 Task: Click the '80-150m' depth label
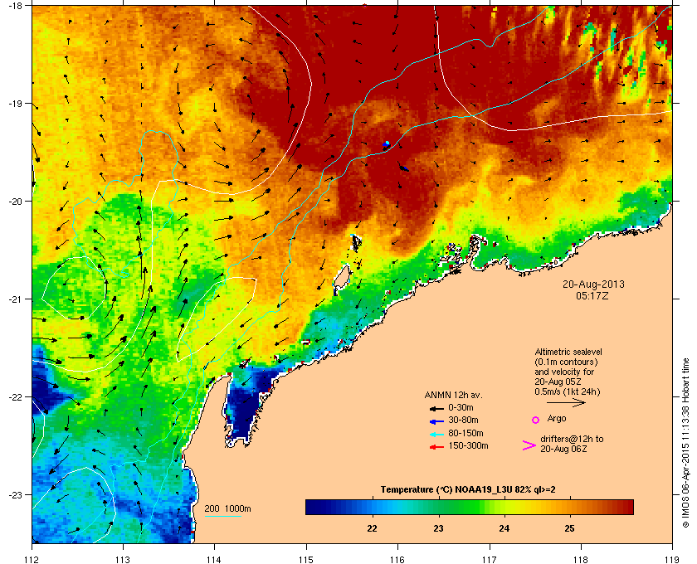[465, 433]
